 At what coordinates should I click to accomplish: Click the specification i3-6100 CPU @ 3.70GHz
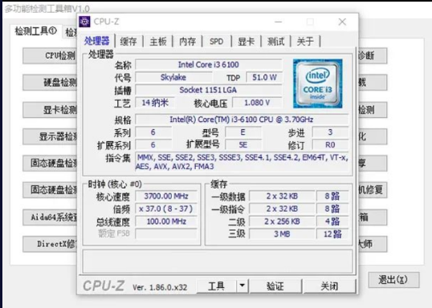click(242, 120)
